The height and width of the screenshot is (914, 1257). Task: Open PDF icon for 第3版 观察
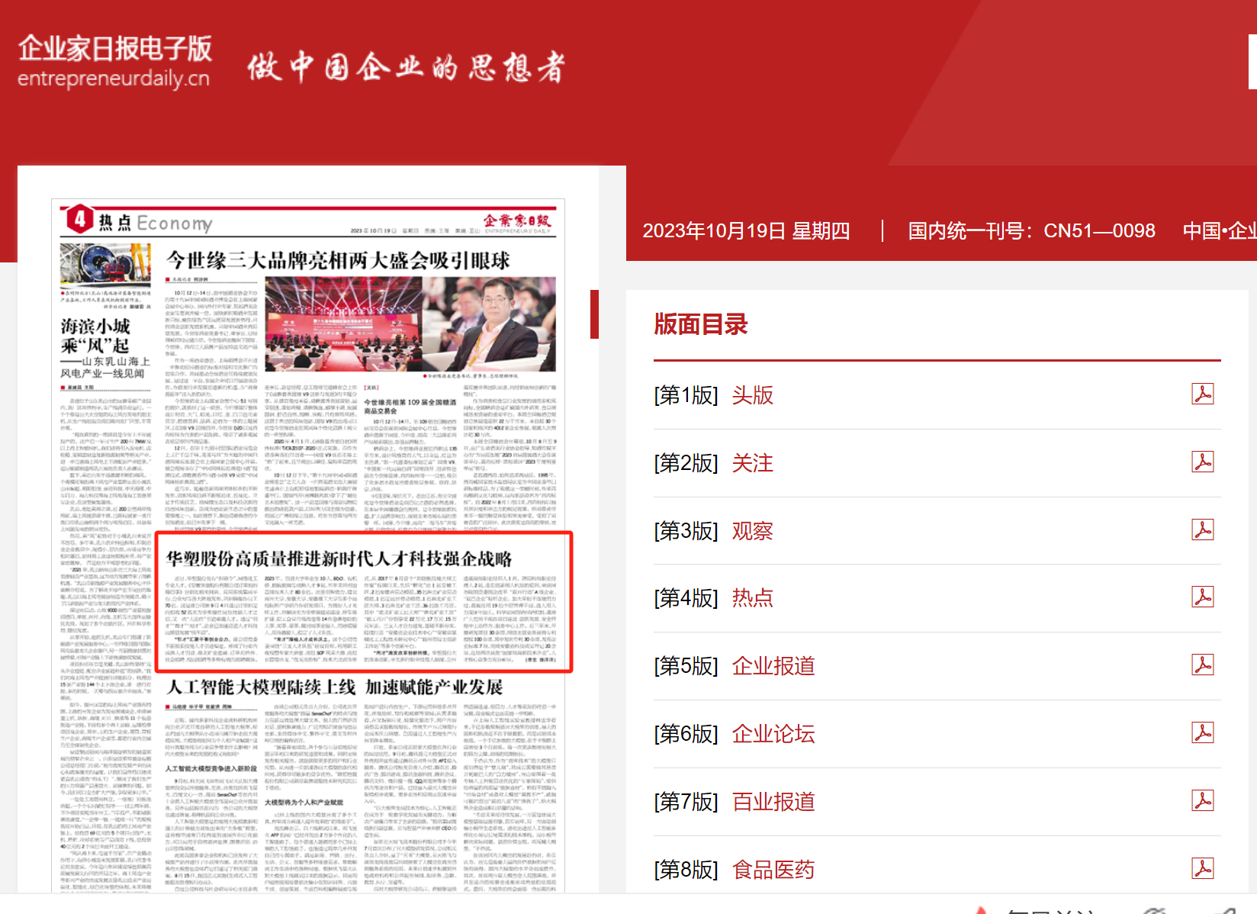pyautogui.click(x=1202, y=530)
